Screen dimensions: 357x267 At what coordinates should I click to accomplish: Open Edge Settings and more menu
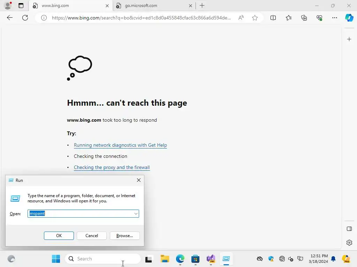[334, 18]
